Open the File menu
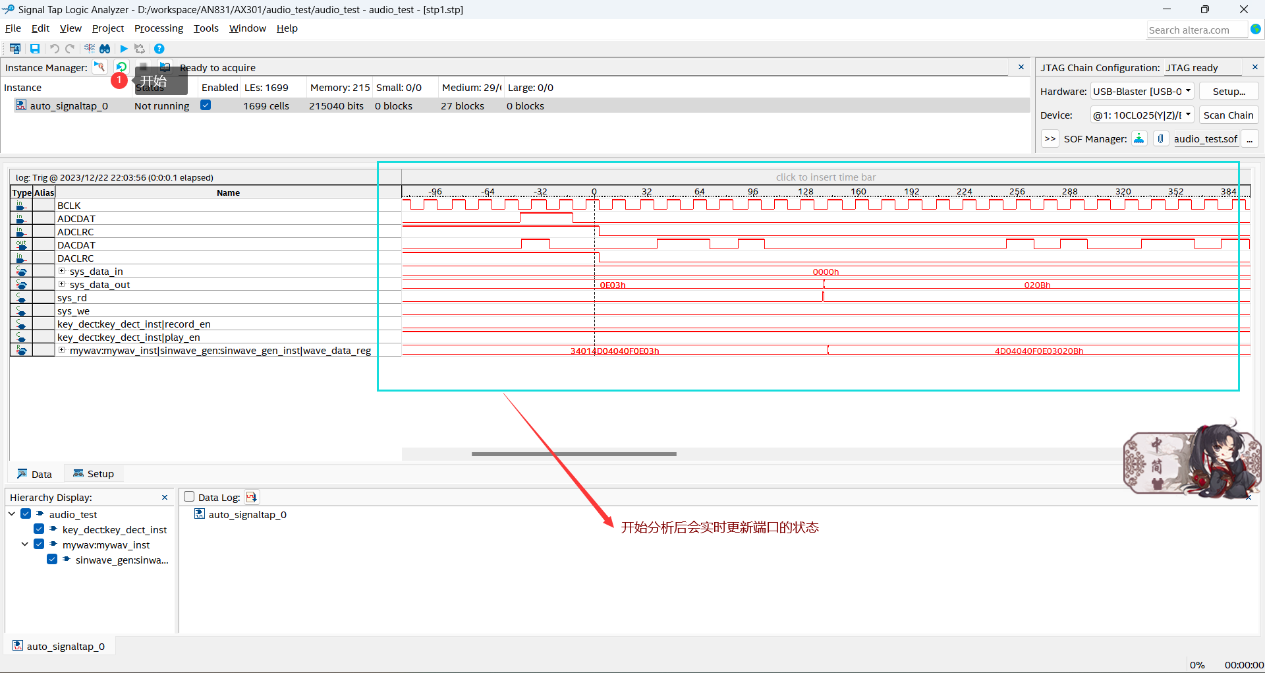 (x=13, y=28)
